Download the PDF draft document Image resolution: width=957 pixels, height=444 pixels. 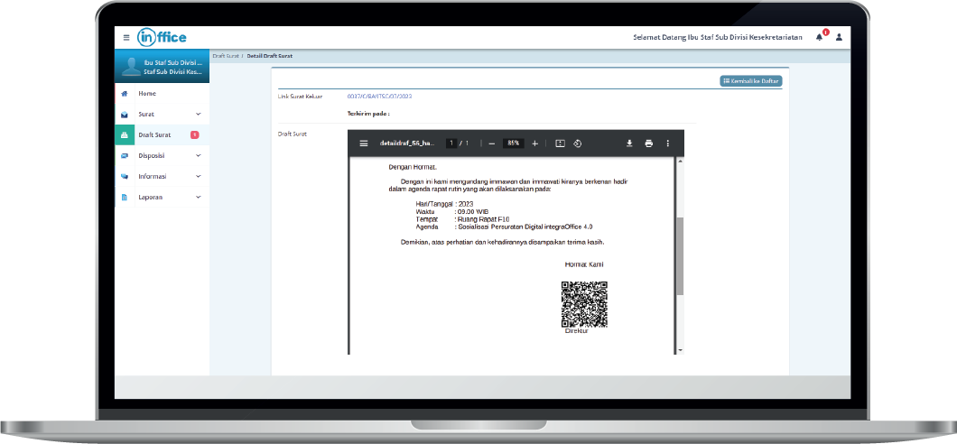click(x=629, y=143)
